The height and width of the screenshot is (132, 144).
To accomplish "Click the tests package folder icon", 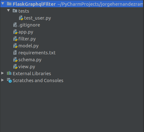I will click(15, 11).
